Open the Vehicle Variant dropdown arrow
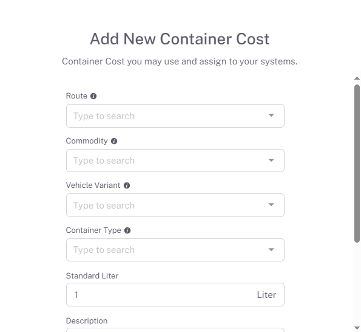 pos(271,205)
